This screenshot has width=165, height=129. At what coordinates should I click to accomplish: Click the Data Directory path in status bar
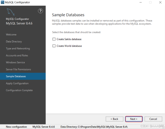(x=94, y=127)
